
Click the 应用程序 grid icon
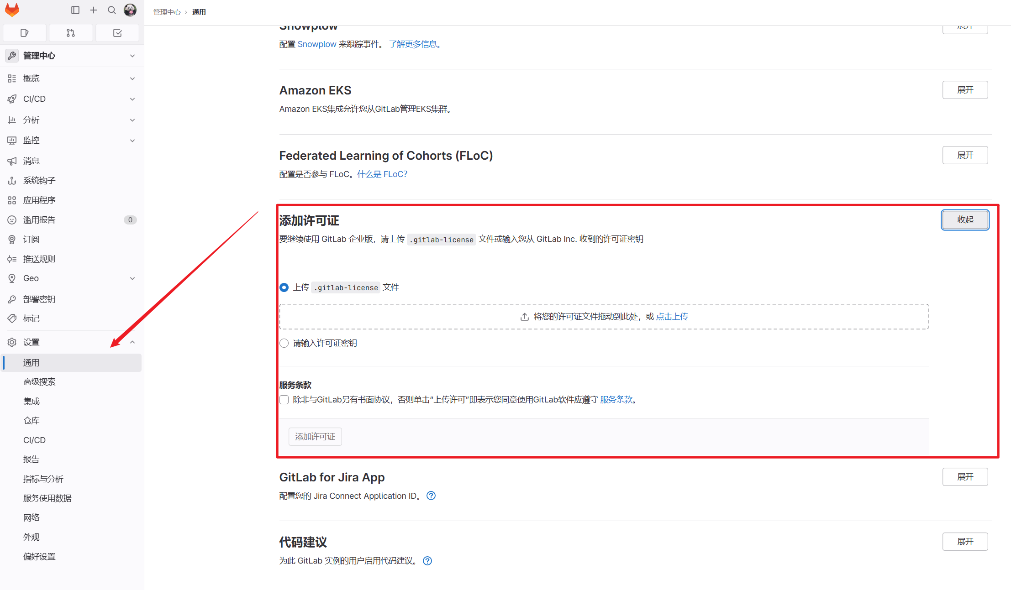click(12, 200)
